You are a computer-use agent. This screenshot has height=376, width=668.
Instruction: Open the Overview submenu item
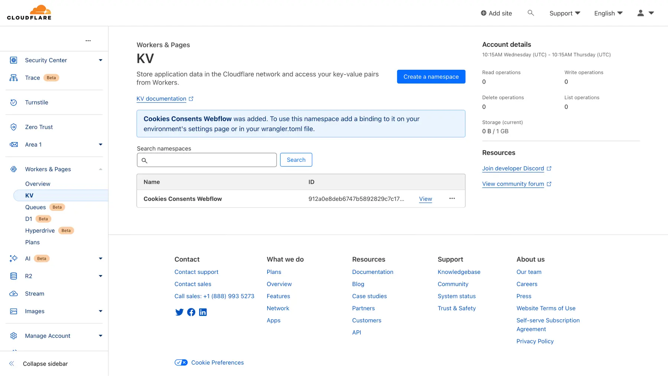[38, 184]
